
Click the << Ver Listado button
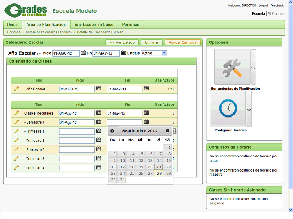point(122,42)
